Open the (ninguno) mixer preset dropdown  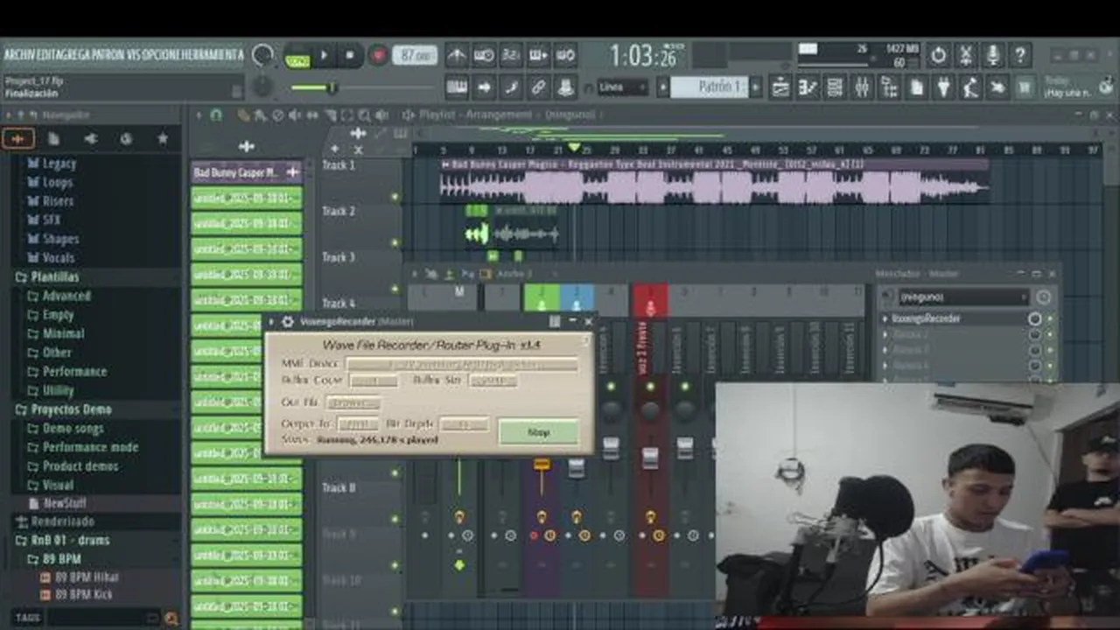[x=962, y=297]
